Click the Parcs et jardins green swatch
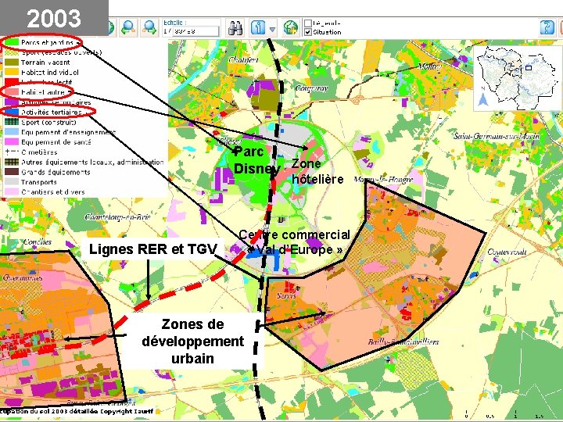 (11, 43)
